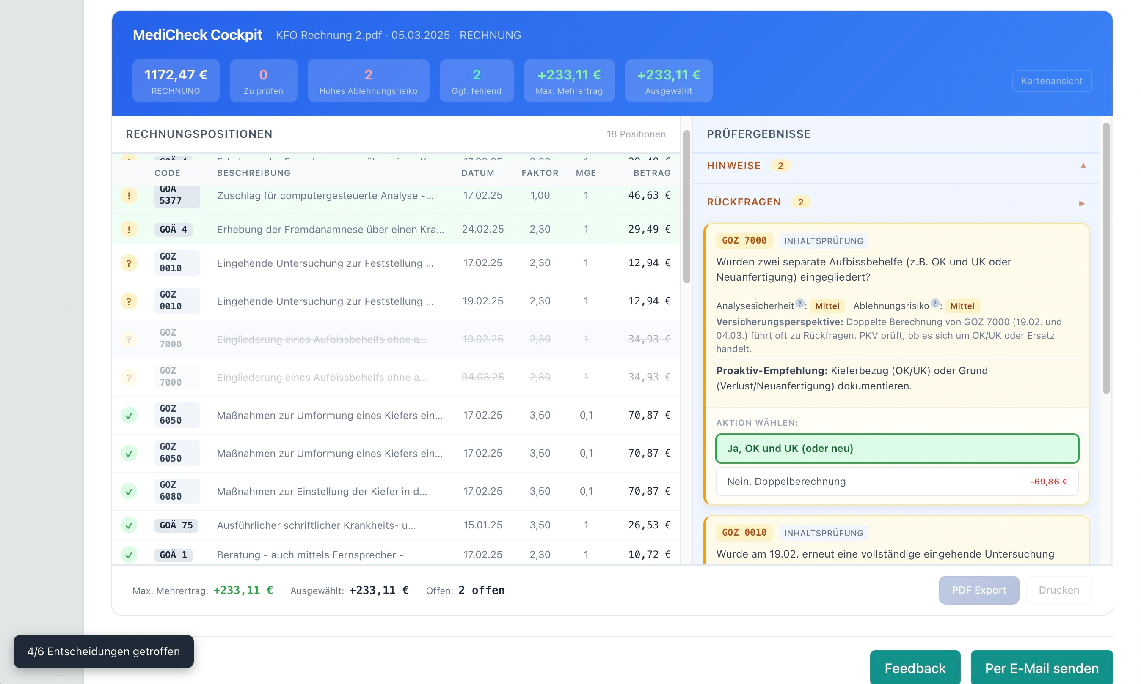
Task: Click exclamation icon for GOÄ 4 row
Action: coord(129,229)
